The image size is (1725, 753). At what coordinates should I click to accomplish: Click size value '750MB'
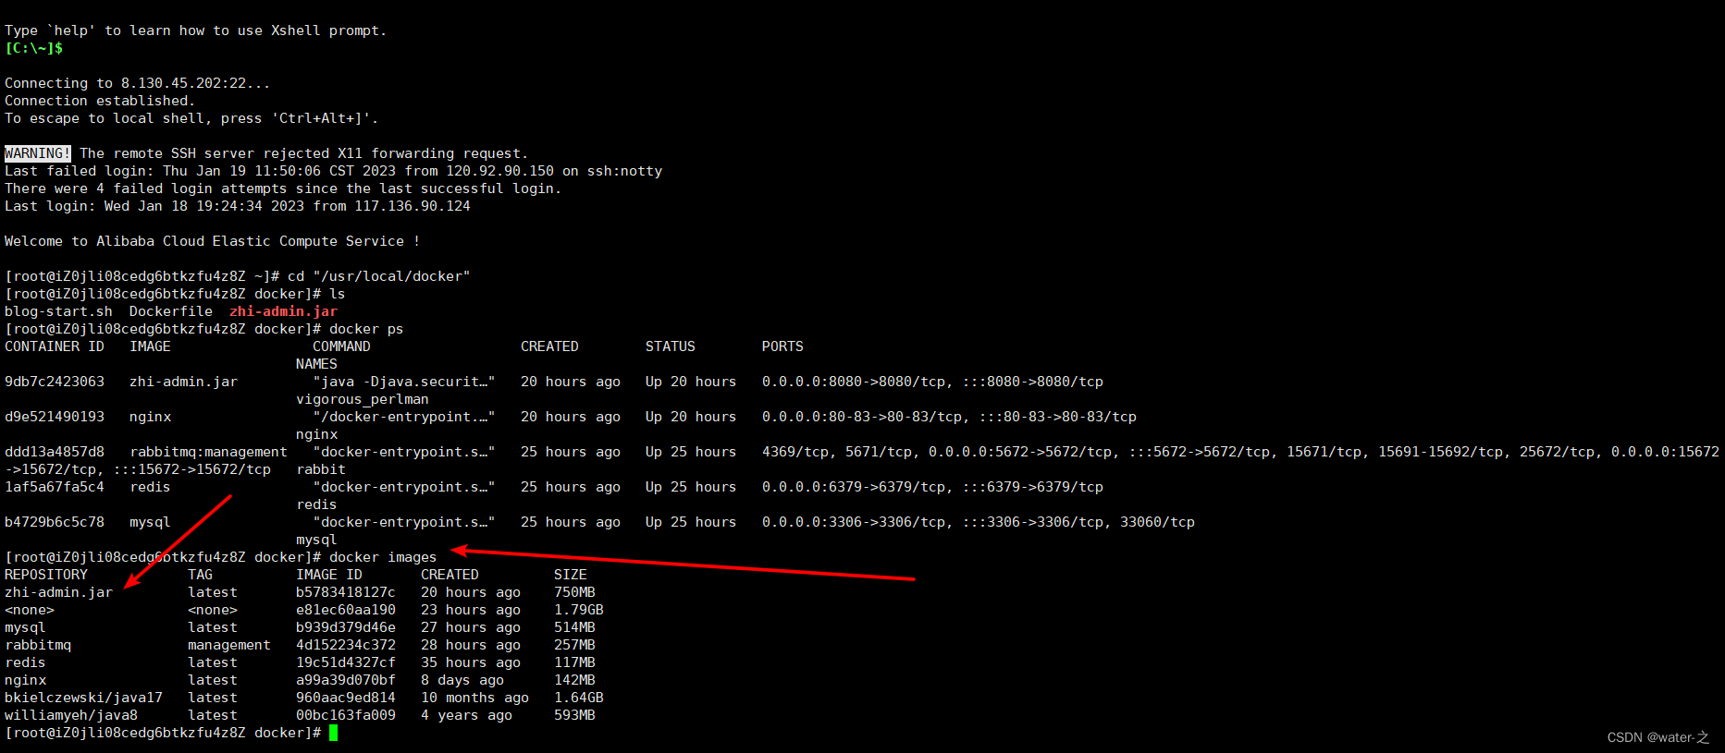tap(574, 592)
